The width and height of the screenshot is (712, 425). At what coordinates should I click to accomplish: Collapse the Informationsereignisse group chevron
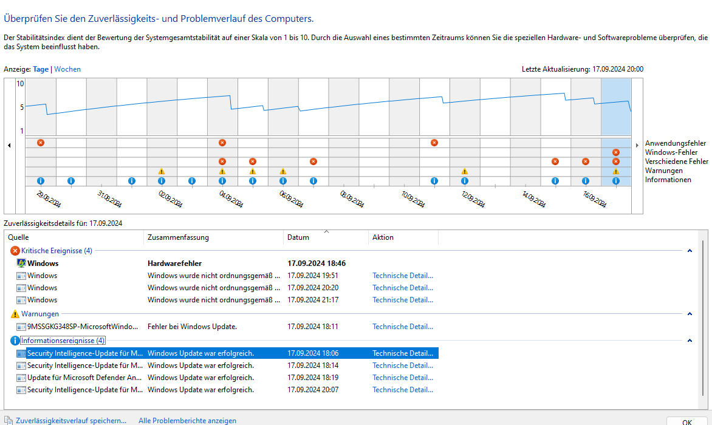pos(690,341)
